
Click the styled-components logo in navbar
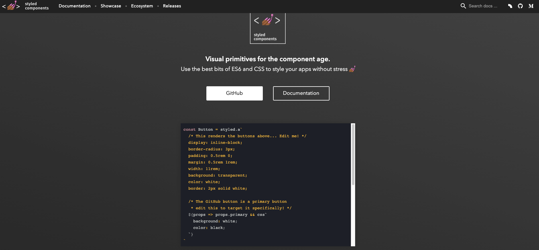(x=25, y=6)
